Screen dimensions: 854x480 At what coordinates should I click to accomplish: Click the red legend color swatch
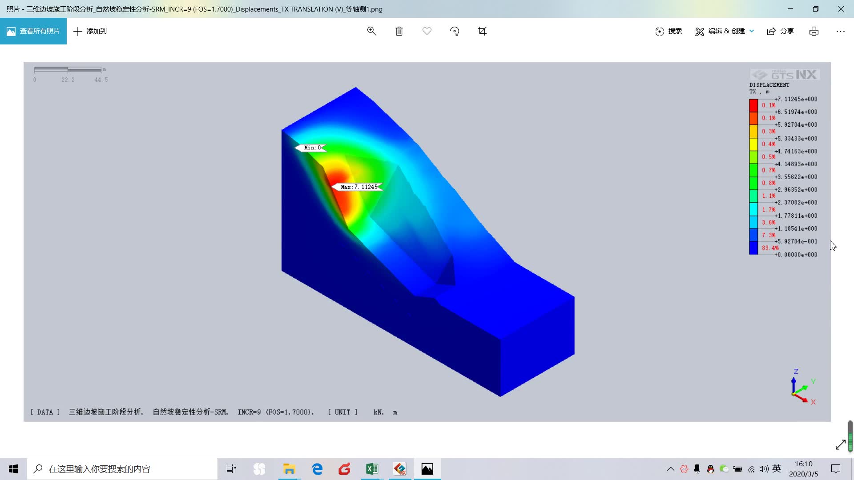tap(753, 105)
